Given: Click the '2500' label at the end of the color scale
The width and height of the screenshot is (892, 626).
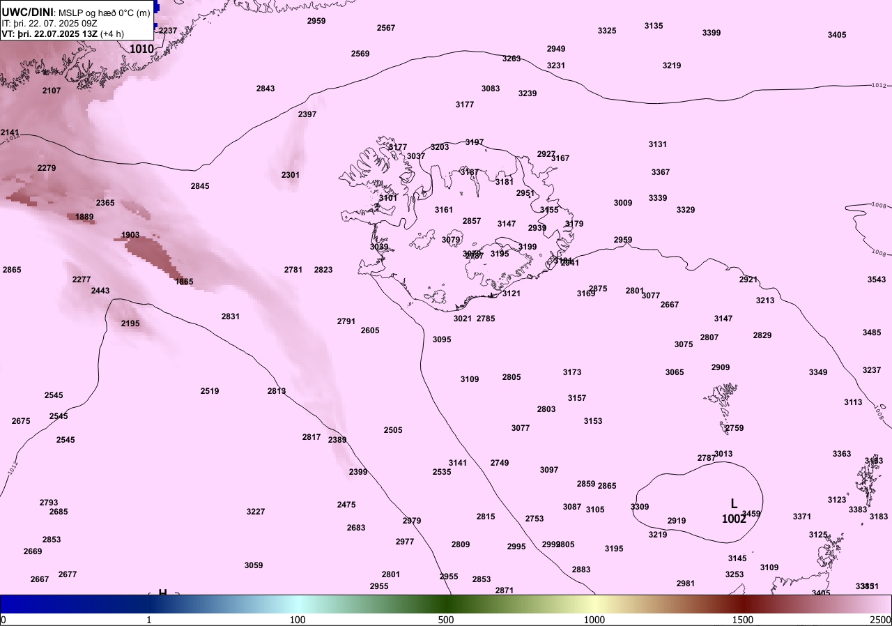Looking at the screenshot, I should click(881, 620).
